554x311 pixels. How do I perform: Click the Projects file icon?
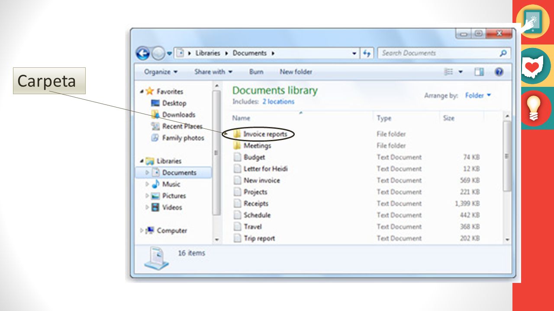coord(237,192)
